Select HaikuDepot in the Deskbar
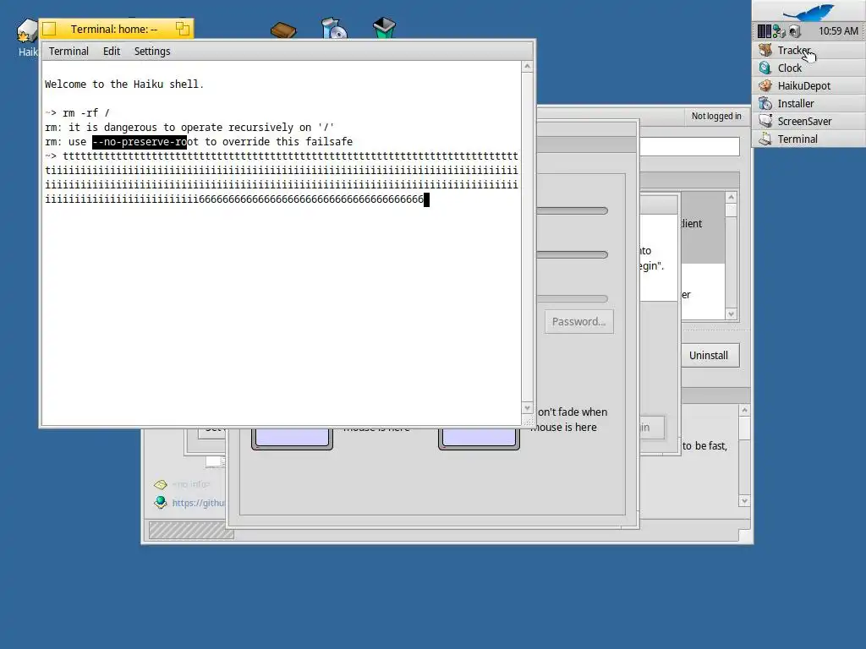The width and height of the screenshot is (866, 649). point(808,85)
